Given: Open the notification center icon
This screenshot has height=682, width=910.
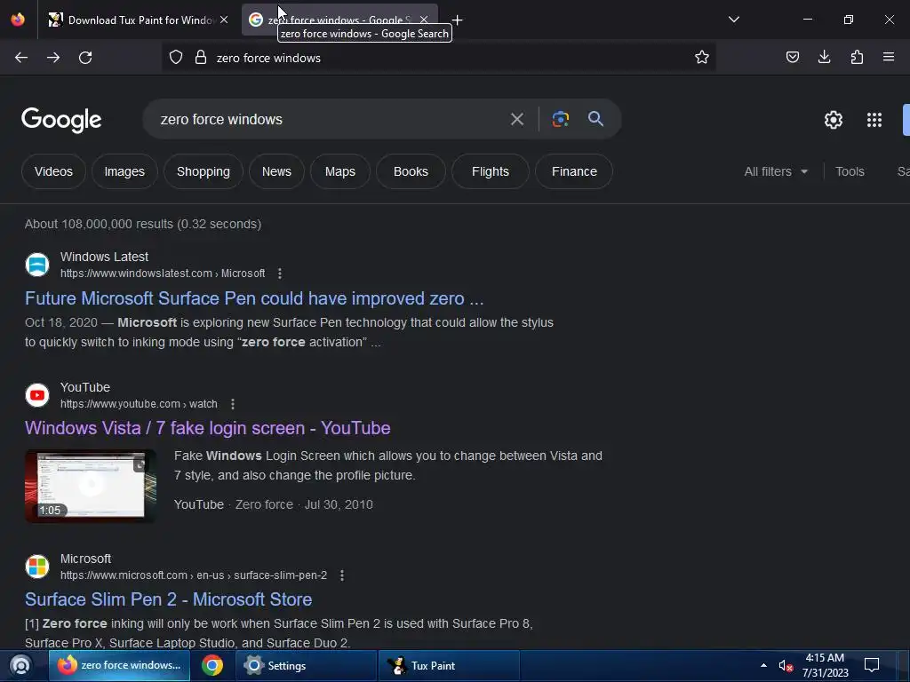Looking at the screenshot, I should tap(872, 664).
